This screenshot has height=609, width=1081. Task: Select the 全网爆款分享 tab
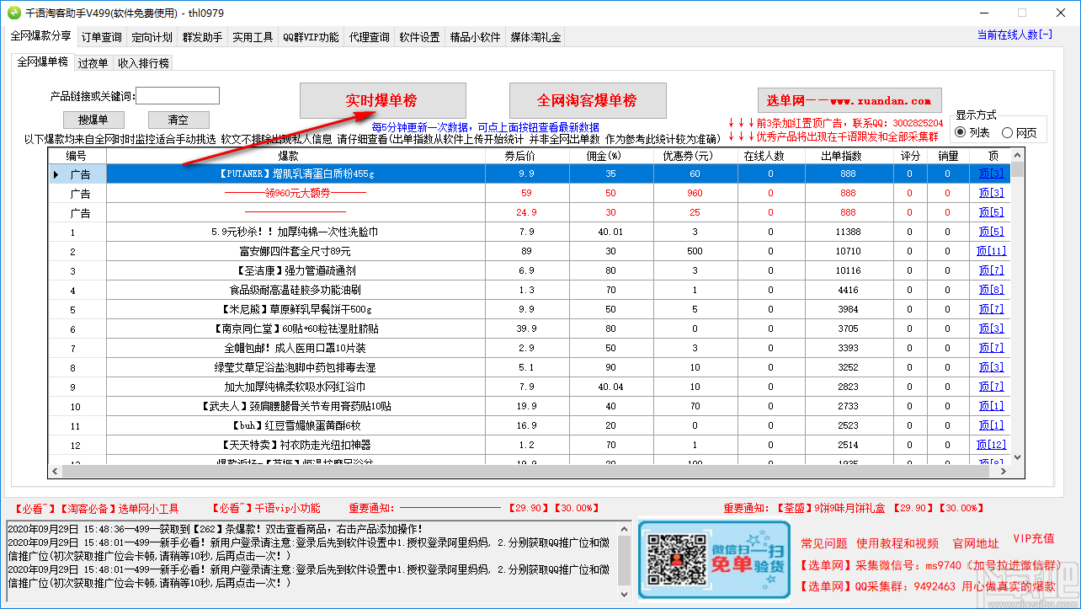pyautogui.click(x=41, y=36)
